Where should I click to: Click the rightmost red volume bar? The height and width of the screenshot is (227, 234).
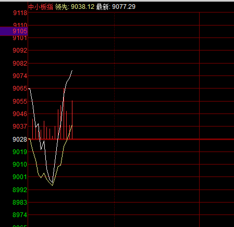(72, 120)
